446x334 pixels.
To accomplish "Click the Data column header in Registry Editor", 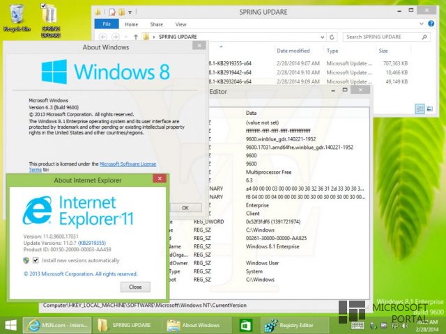I will point(251,113).
